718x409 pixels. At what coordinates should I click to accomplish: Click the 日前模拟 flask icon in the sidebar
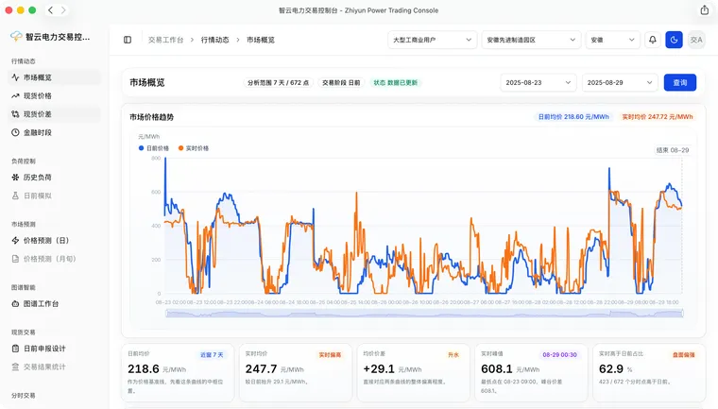(x=15, y=196)
